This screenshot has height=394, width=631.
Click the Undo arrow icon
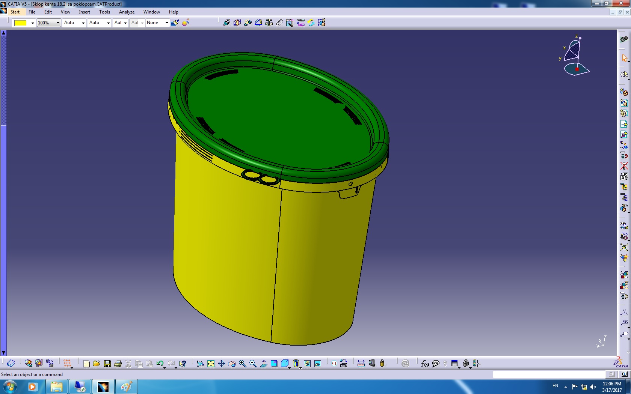click(160, 363)
